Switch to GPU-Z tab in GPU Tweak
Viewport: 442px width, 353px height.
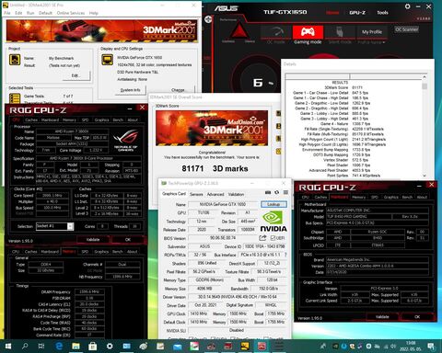pos(357,13)
